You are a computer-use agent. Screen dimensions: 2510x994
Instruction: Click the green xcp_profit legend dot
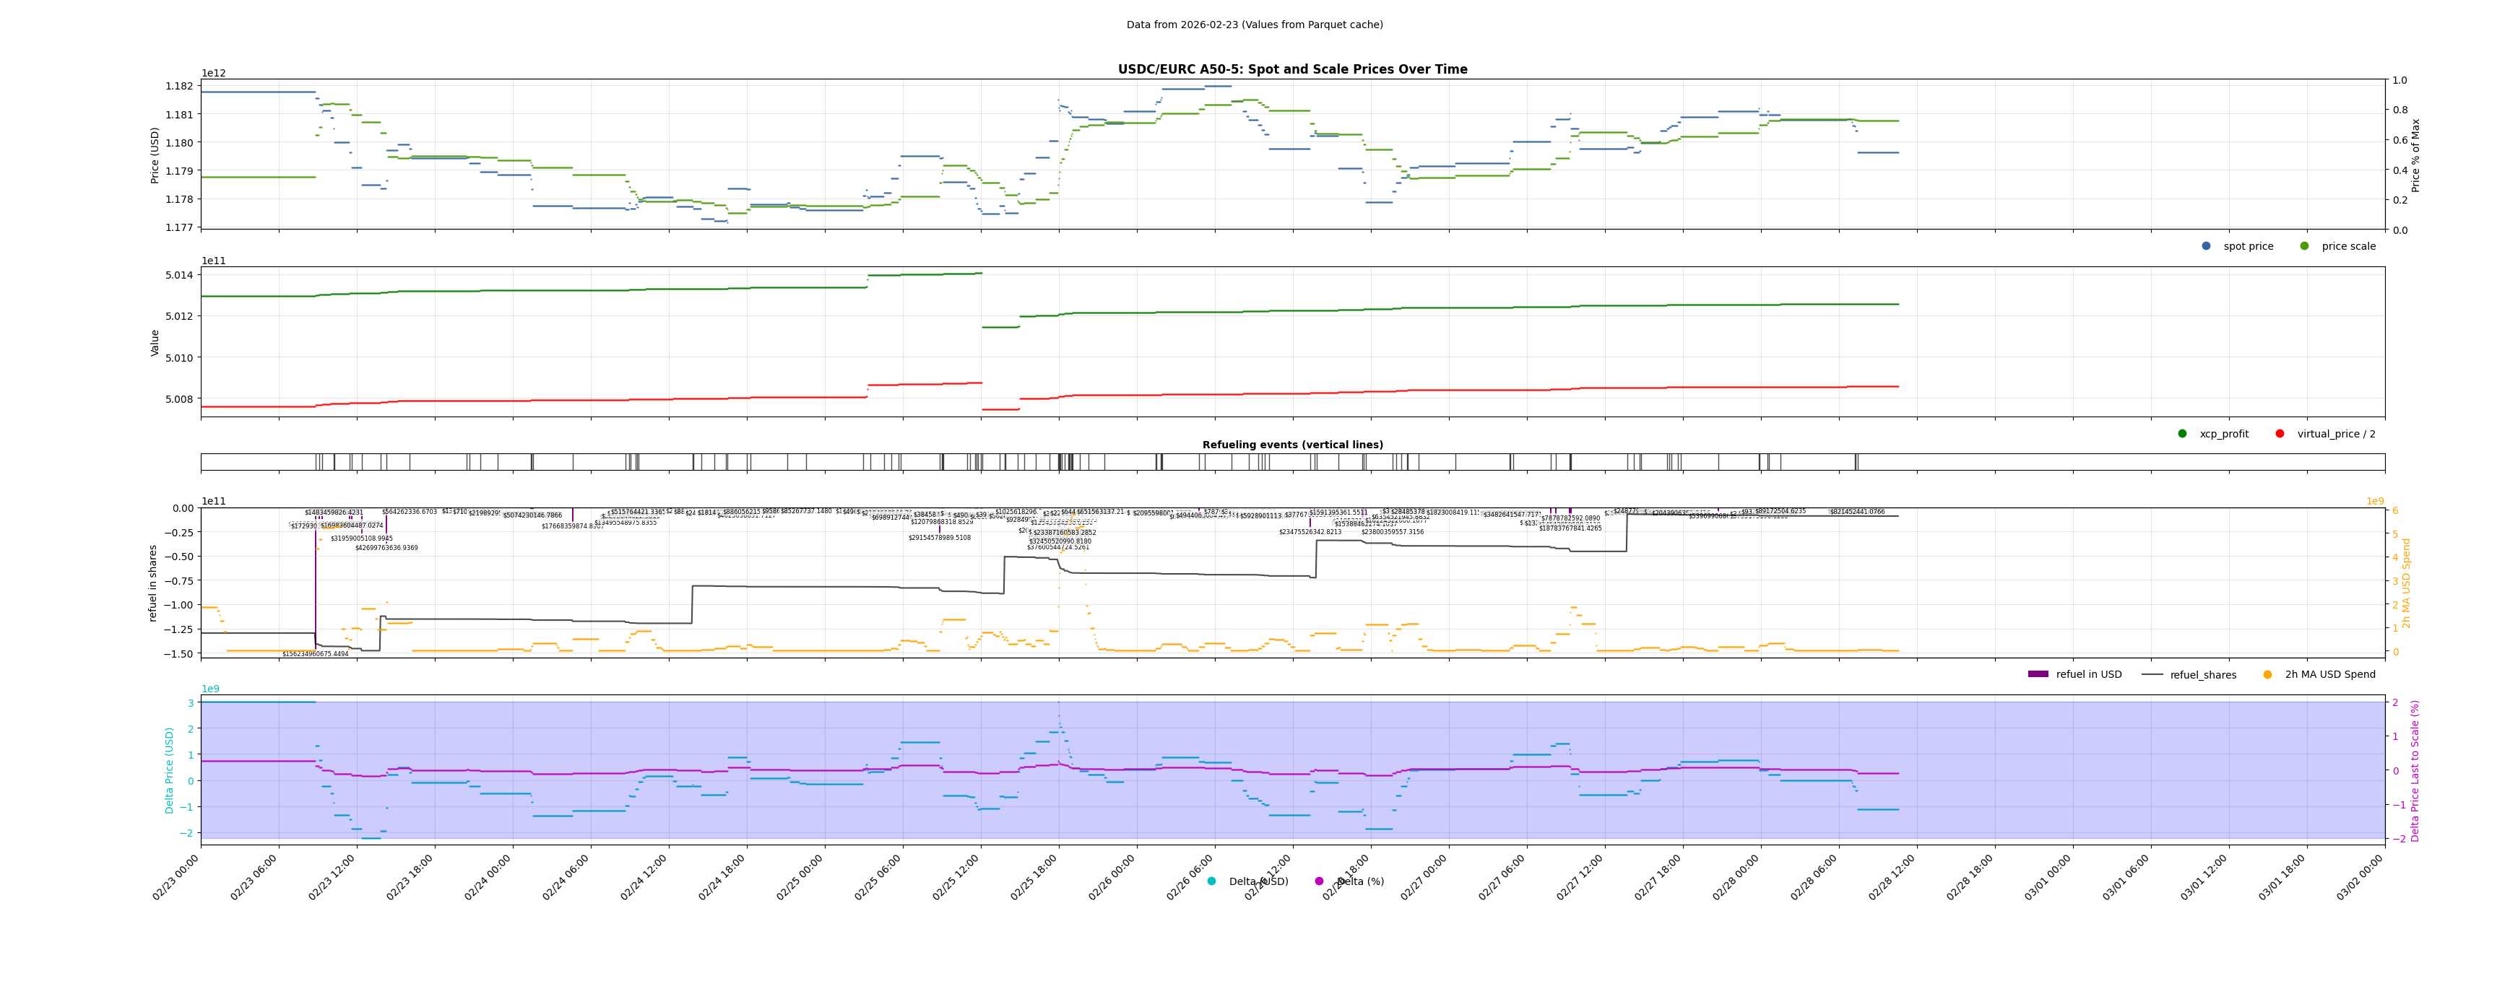pos(2183,435)
